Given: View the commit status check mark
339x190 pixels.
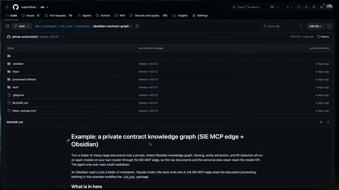Looking at the screenshot, I should (63, 37).
